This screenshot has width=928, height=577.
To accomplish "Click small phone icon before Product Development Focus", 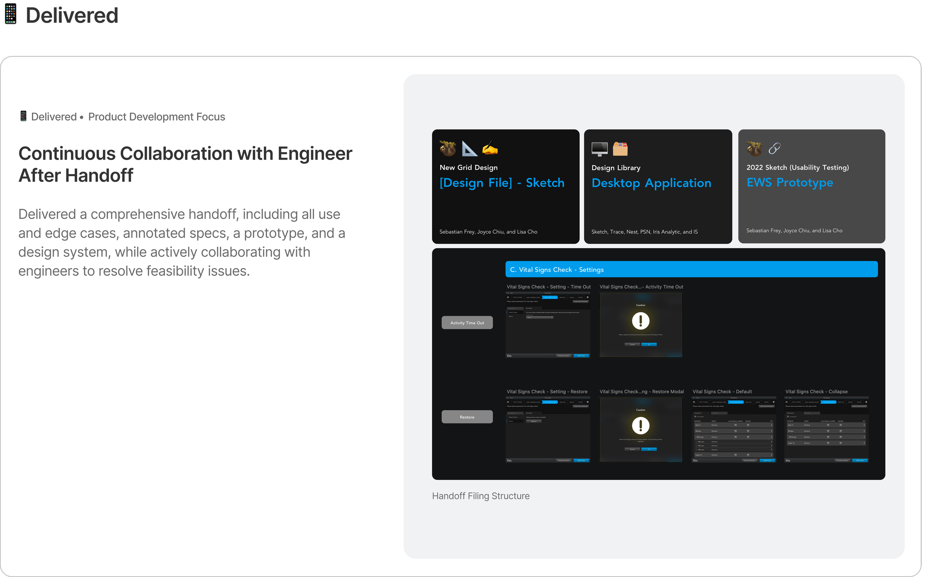I will [23, 116].
